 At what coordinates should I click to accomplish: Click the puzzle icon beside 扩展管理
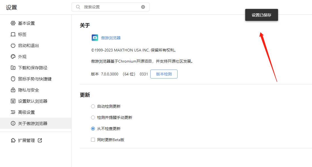pyautogui.click(x=13, y=140)
